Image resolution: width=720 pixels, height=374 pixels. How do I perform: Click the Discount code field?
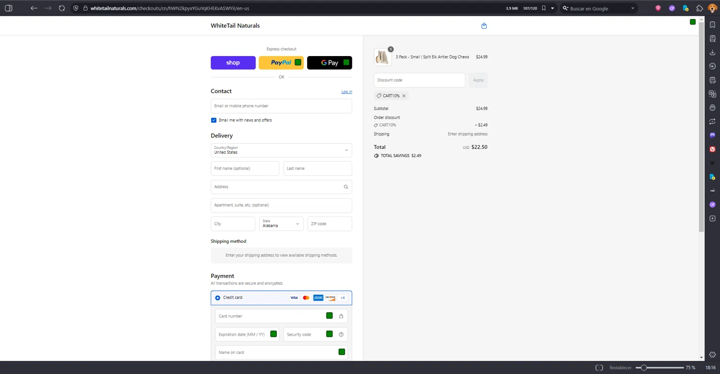click(x=420, y=80)
